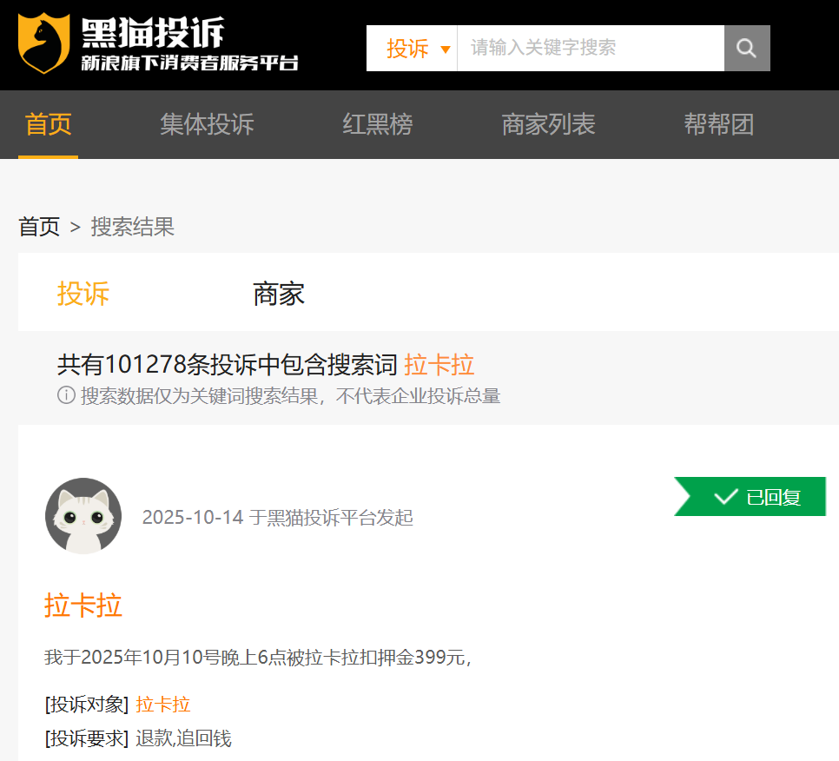
Task: Click the 2025-10-14 于黑猫投诉平台发起 line
Action: click(x=277, y=518)
